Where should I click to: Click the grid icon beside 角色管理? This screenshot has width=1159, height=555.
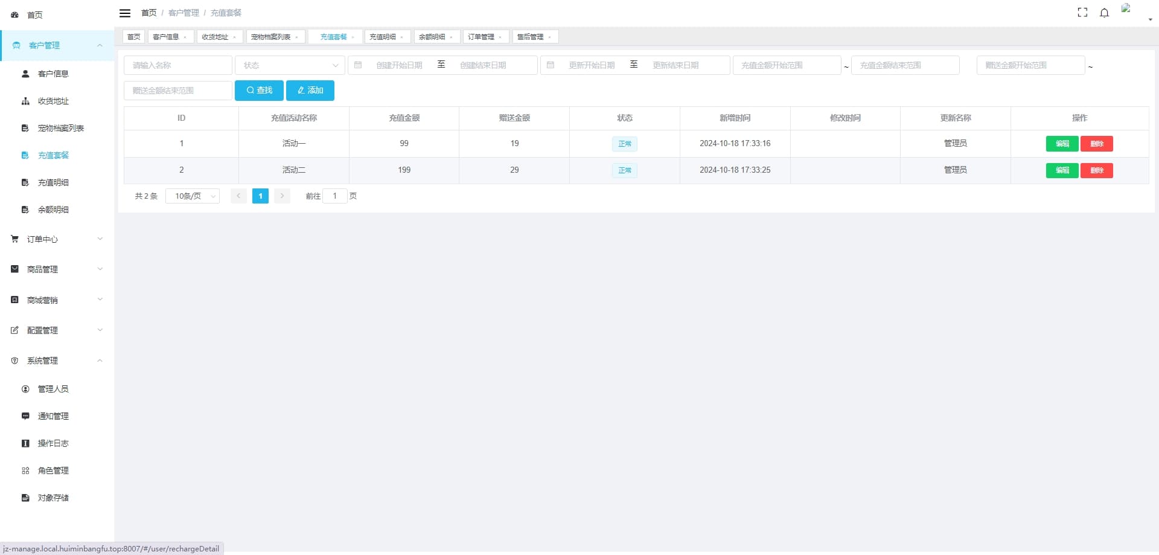pyautogui.click(x=25, y=470)
